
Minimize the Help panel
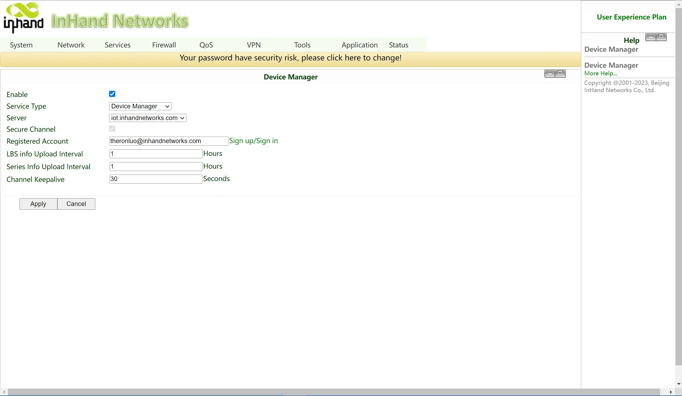(x=651, y=37)
